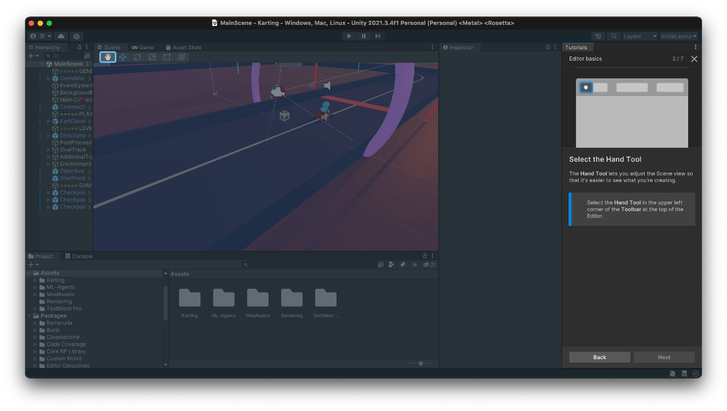The height and width of the screenshot is (411, 727).
Task: Toggle the Hierarchy panel lock
Action: [x=79, y=47]
